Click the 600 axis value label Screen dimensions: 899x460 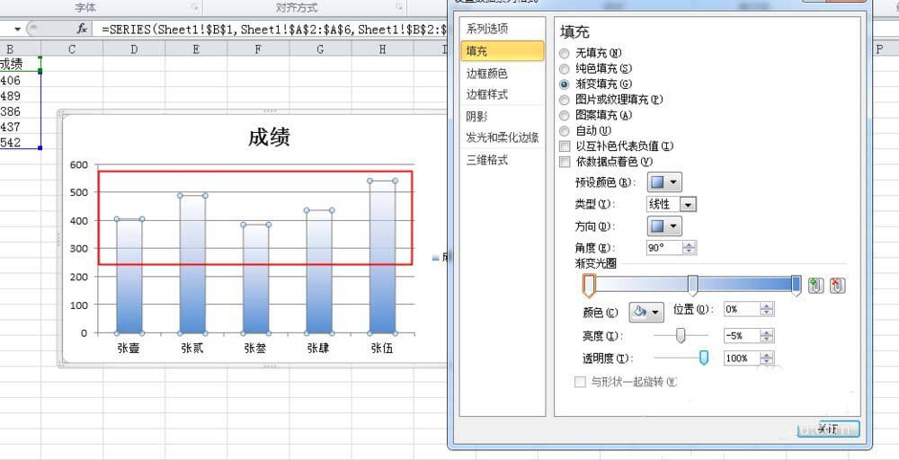[x=78, y=165]
